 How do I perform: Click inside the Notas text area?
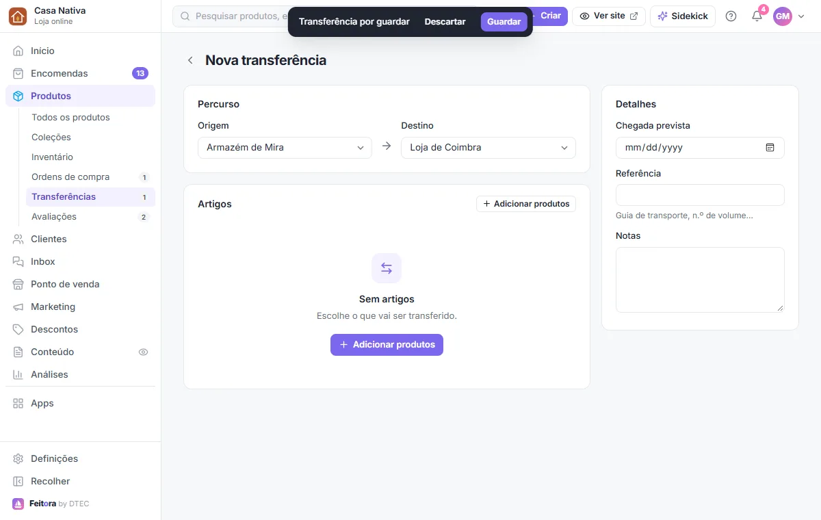click(700, 280)
